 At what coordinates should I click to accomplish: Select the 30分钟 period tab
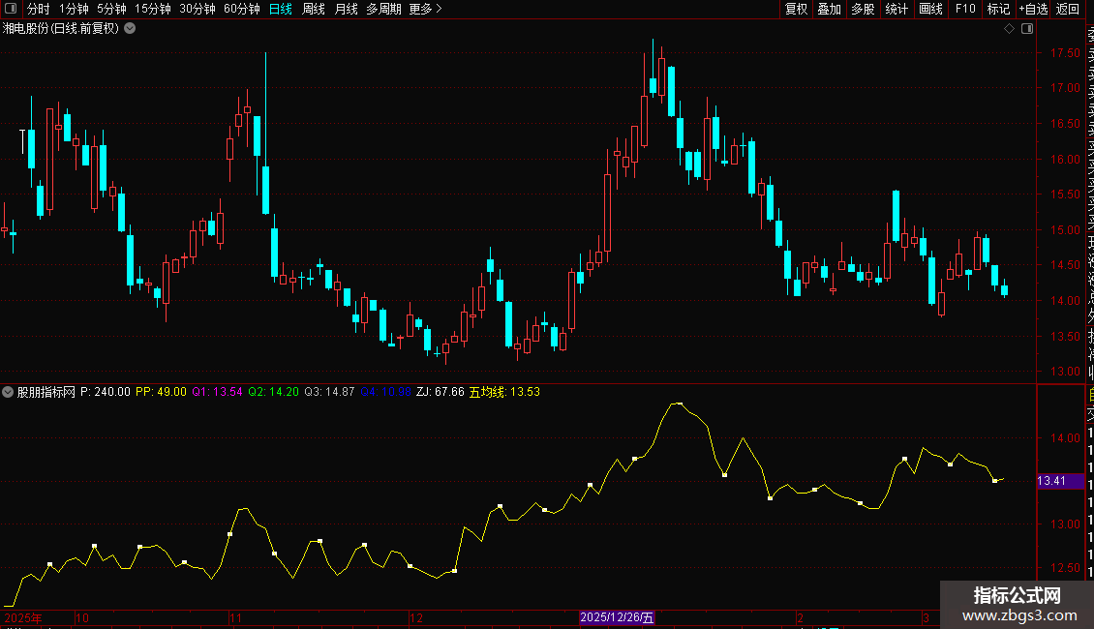pos(198,9)
